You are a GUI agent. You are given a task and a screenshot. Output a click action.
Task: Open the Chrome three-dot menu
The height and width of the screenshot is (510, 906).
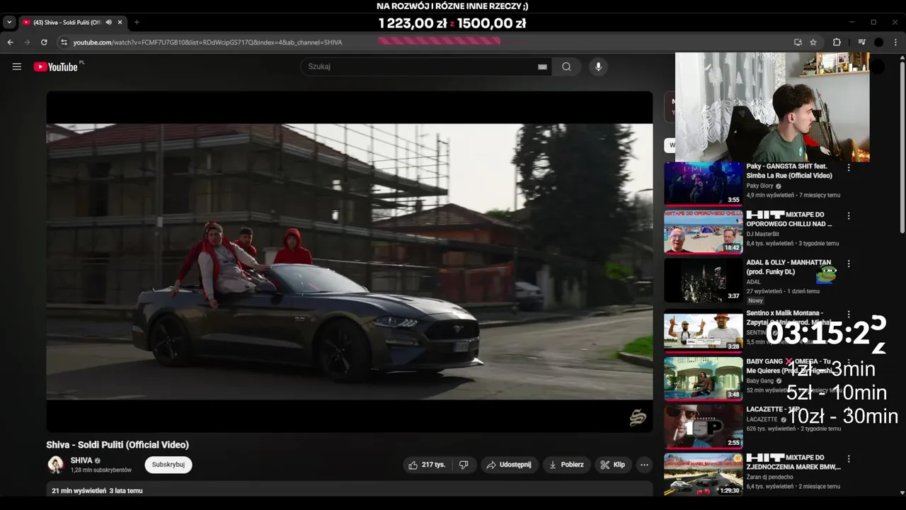(895, 42)
